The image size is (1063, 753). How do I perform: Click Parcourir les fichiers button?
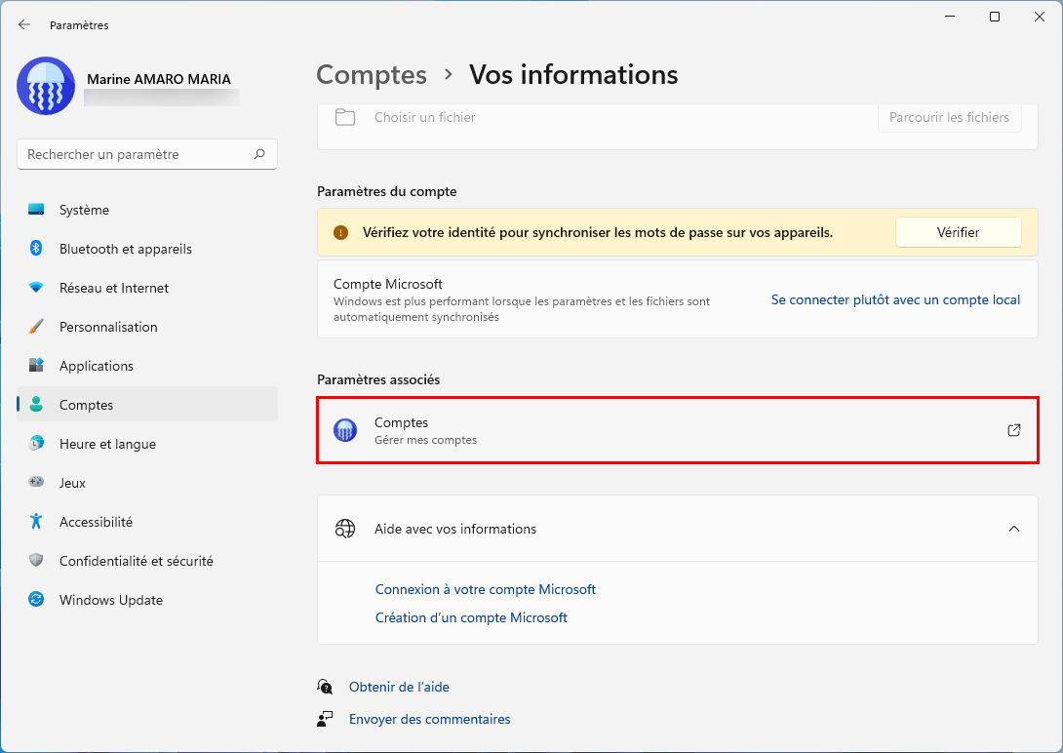pos(949,117)
